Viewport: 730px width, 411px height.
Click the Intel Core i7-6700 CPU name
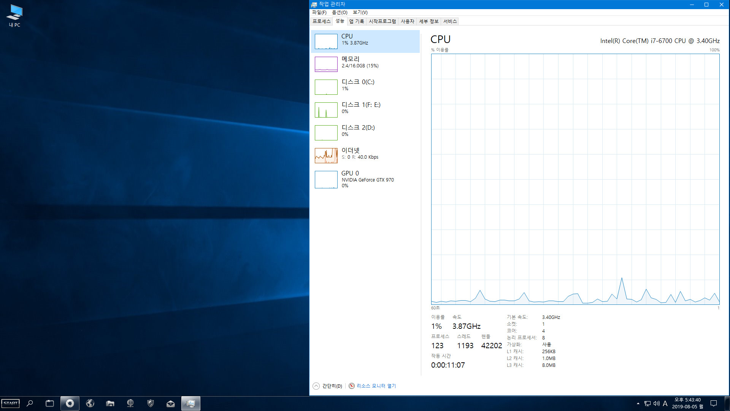[x=660, y=41]
